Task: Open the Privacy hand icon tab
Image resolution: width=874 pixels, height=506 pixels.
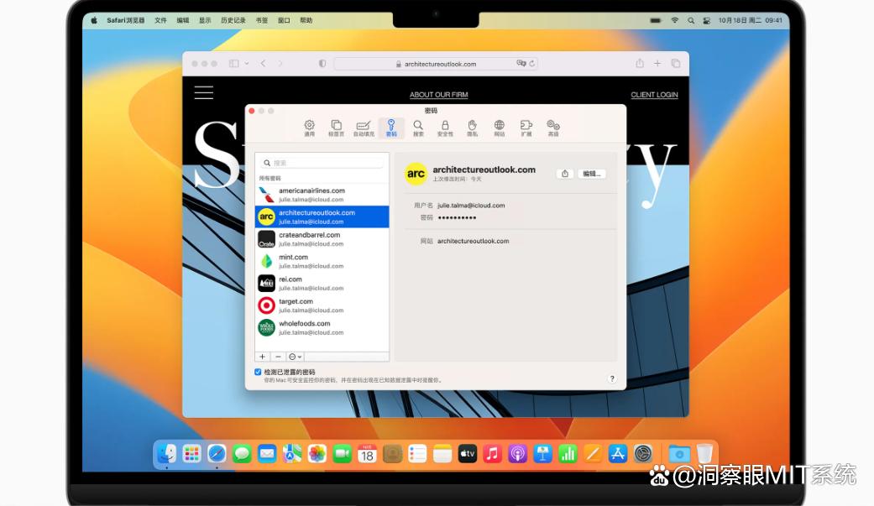Action: point(472,128)
